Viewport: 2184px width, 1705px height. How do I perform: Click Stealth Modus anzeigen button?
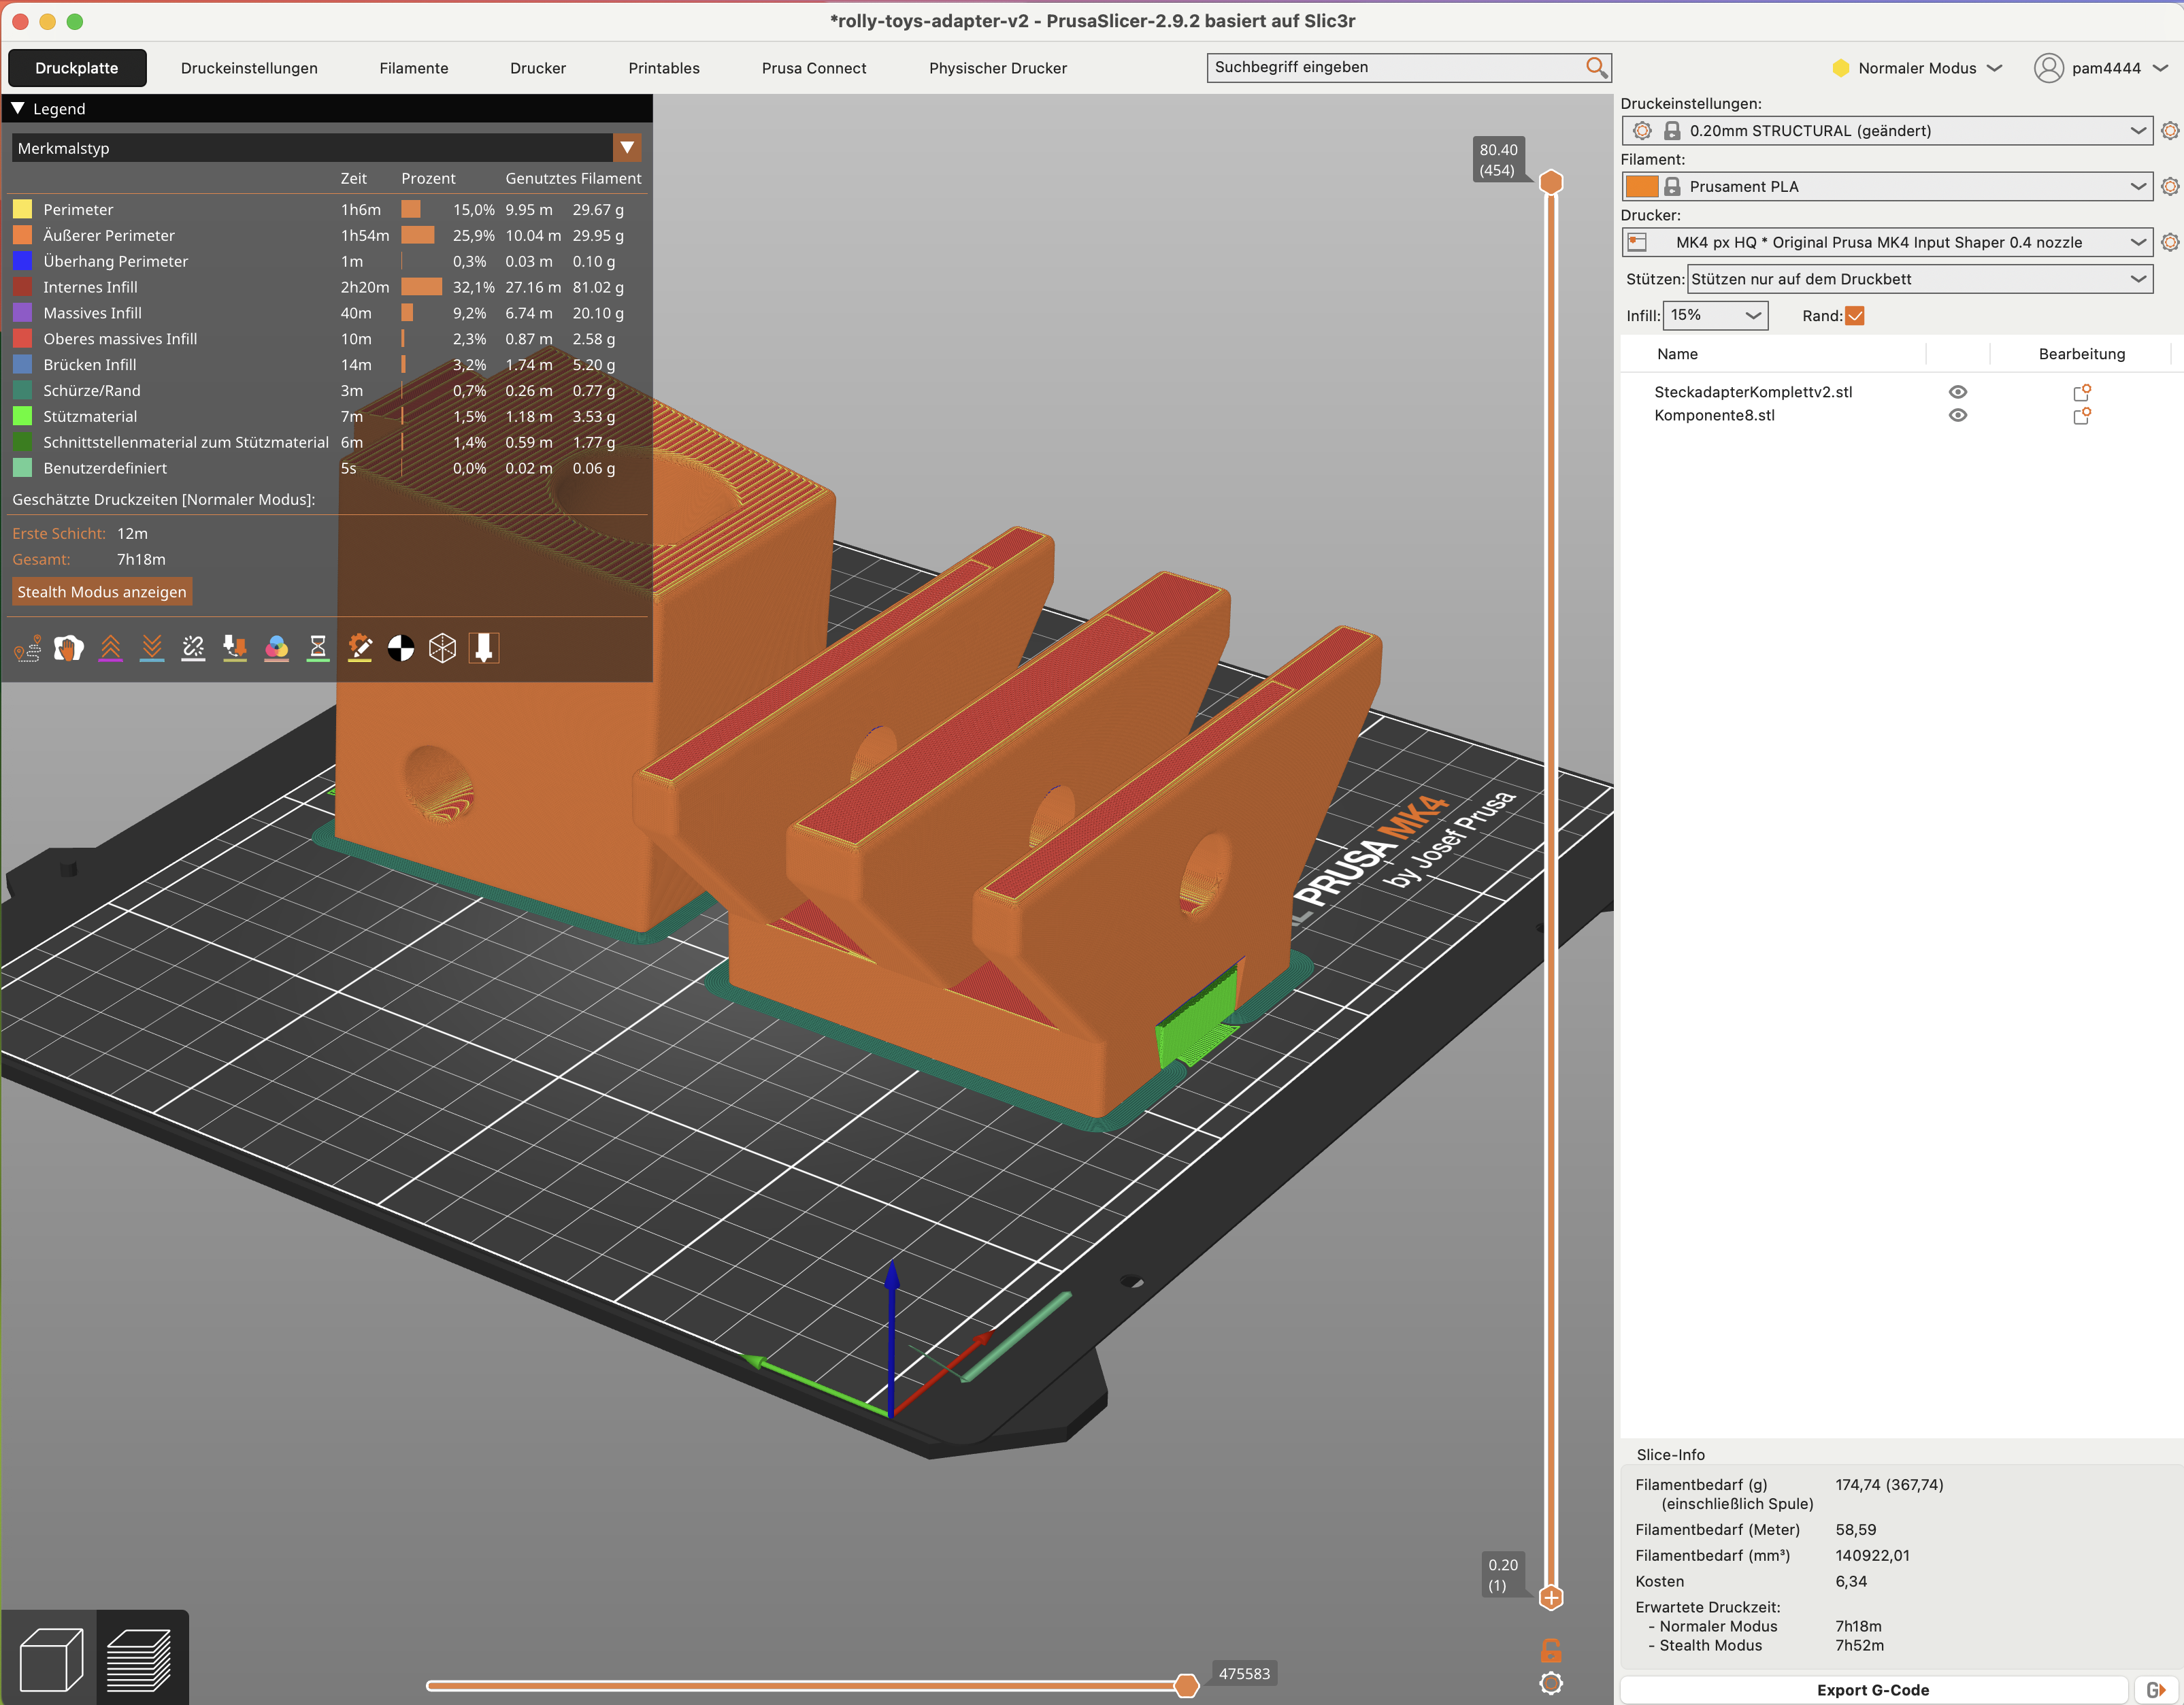coord(102,592)
